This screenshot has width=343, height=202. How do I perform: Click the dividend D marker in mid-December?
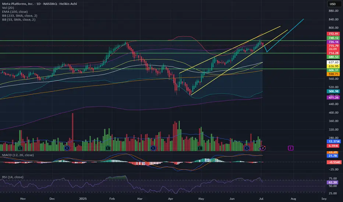[x=67, y=148]
